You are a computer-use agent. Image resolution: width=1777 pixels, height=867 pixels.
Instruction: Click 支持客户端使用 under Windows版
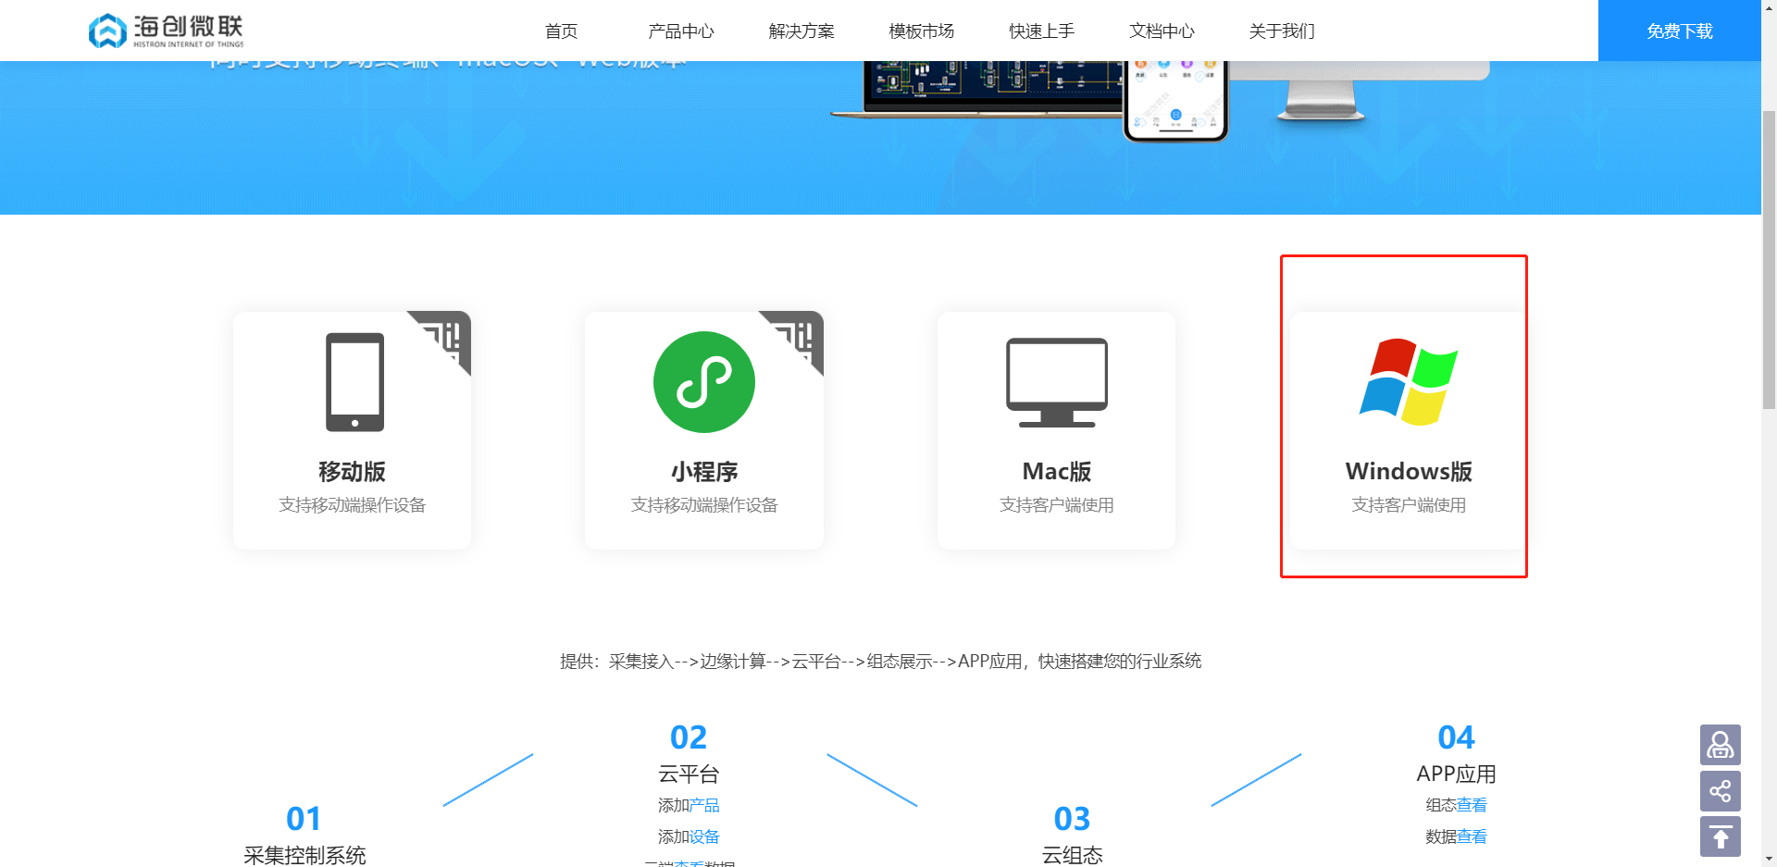tap(1409, 505)
